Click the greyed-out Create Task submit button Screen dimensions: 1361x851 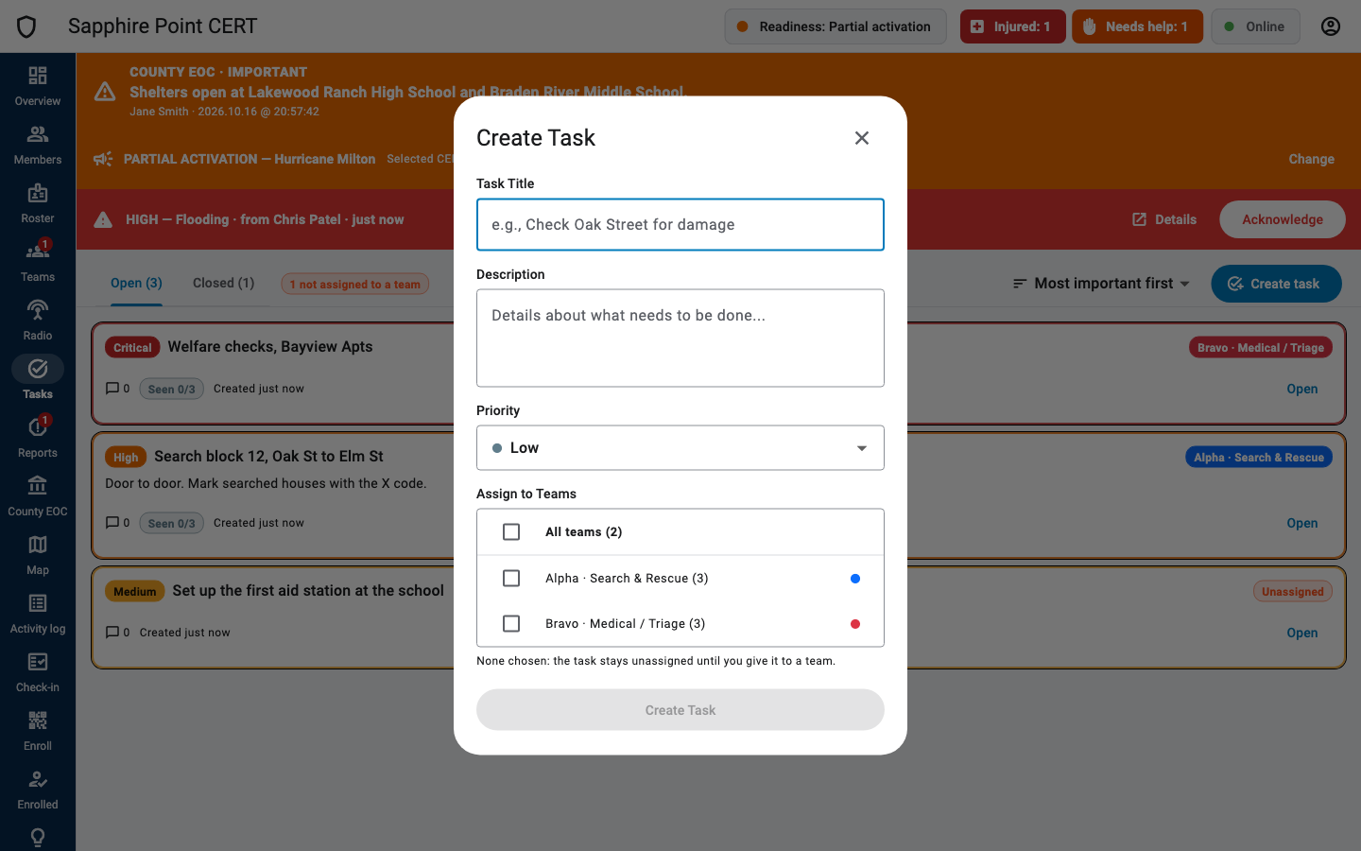[680, 710]
